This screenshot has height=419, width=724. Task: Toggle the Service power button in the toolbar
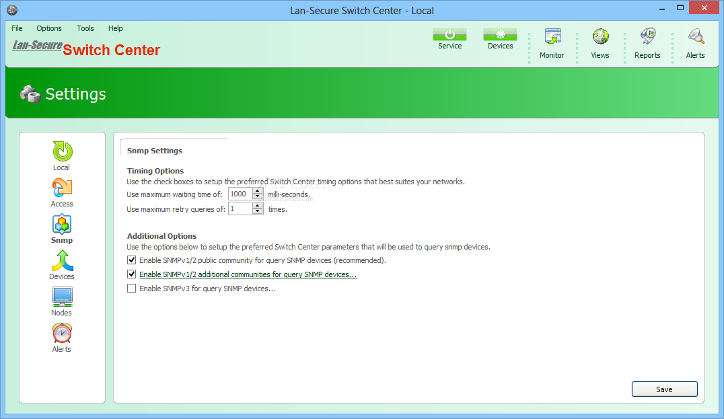[x=449, y=34]
